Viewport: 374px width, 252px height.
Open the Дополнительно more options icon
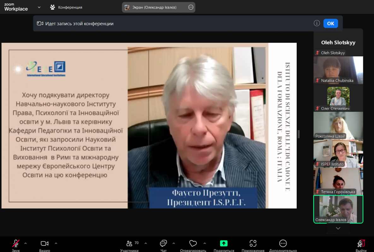283,243
